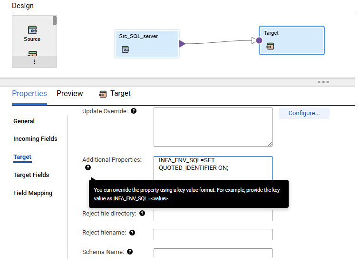Viewport: 360px width, 265px height.
Task: Select the Source transformation palette icon
Action: [x=32, y=30]
